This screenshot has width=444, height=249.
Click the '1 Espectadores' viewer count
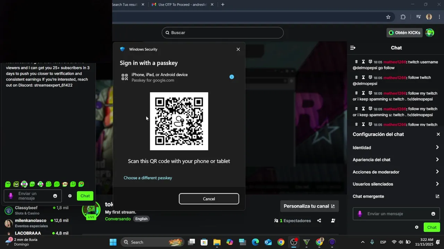pos(292,221)
